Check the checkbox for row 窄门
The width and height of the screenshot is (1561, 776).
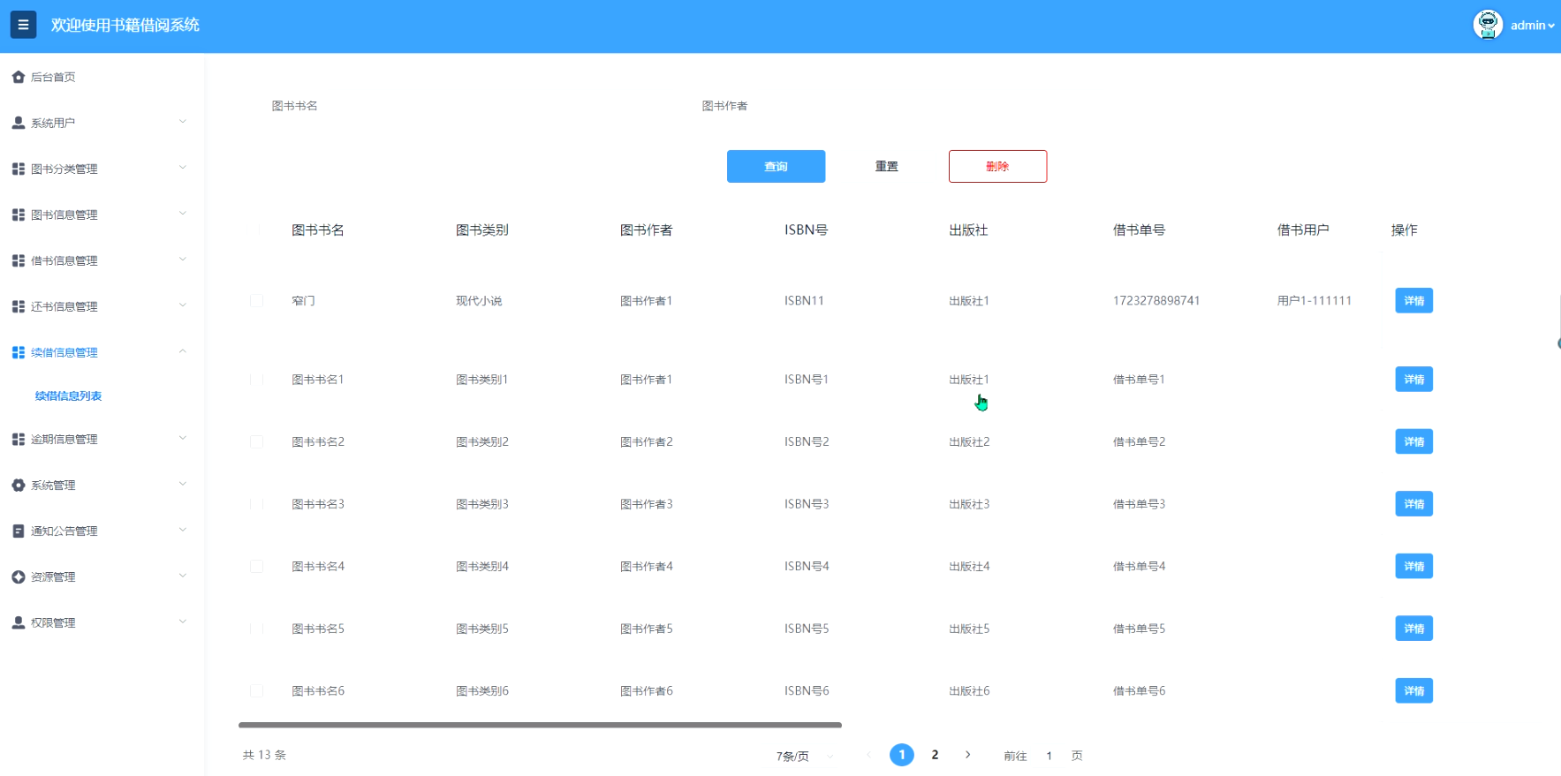pos(256,300)
